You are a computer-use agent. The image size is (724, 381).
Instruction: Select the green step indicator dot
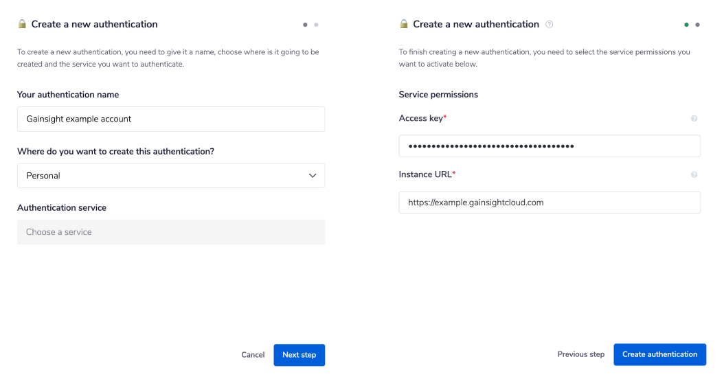coord(686,25)
